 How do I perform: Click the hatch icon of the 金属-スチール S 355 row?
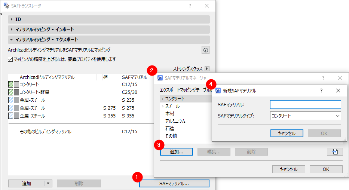click(x=11, y=116)
